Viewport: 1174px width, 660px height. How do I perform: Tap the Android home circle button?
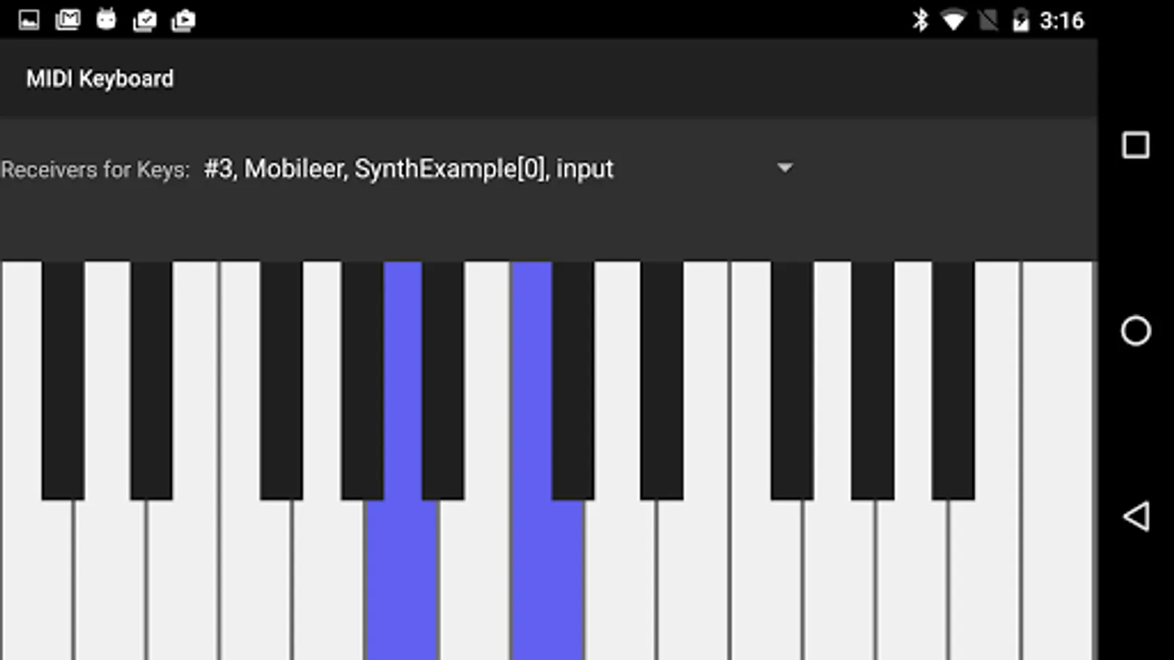point(1136,331)
